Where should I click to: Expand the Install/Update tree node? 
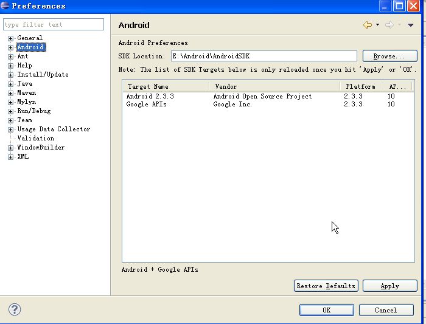tap(10, 75)
